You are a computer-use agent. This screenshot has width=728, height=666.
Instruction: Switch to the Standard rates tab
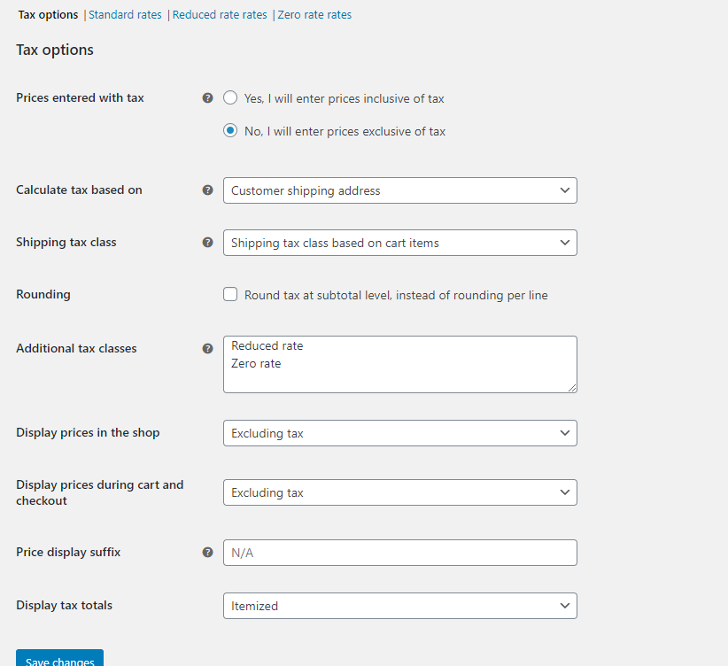click(x=125, y=14)
